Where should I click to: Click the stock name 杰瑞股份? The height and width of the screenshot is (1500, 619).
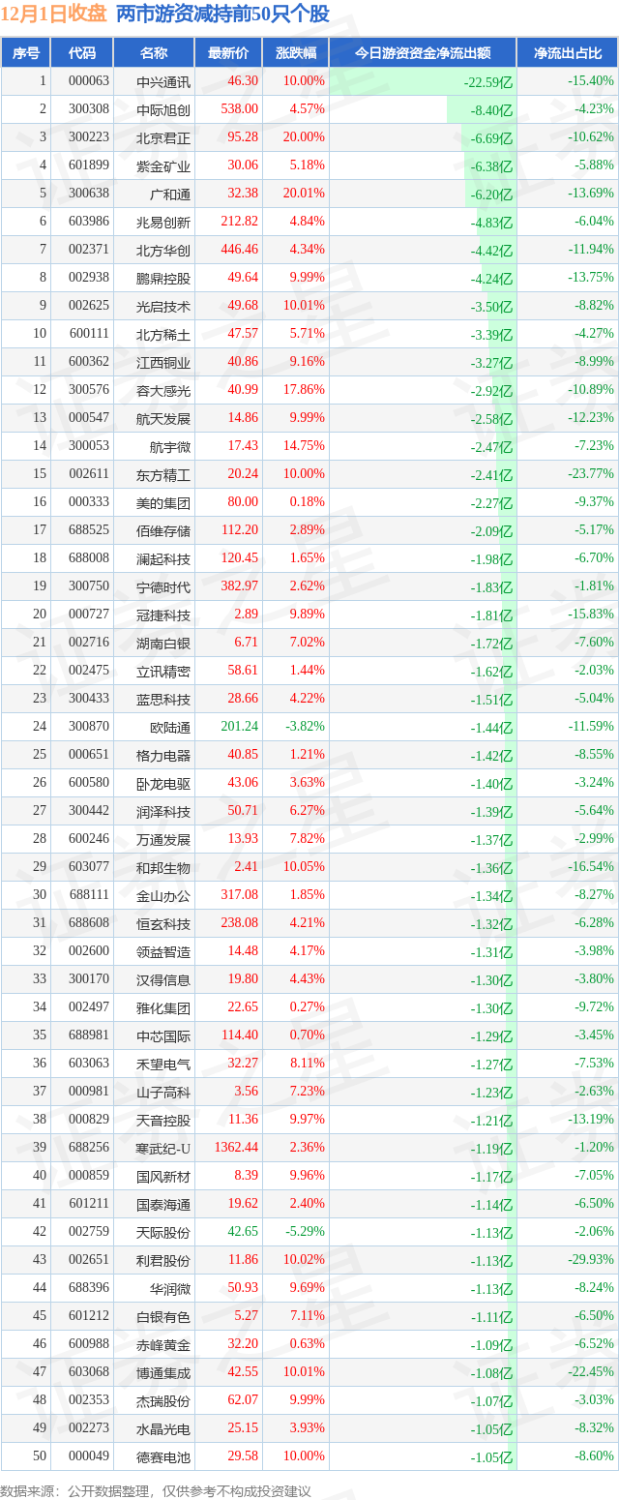pos(163,1400)
